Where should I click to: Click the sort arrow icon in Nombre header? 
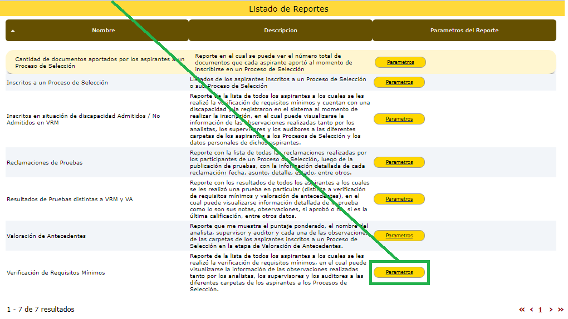pos(13,31)
